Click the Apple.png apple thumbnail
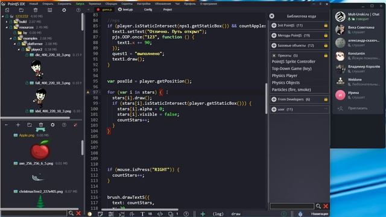386x217 pixels. tap(40, 149)
